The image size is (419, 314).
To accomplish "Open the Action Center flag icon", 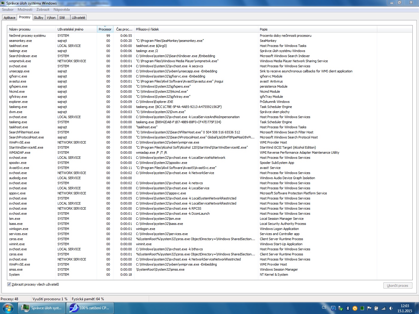I will pyautogui.click(x=369, y=308).
